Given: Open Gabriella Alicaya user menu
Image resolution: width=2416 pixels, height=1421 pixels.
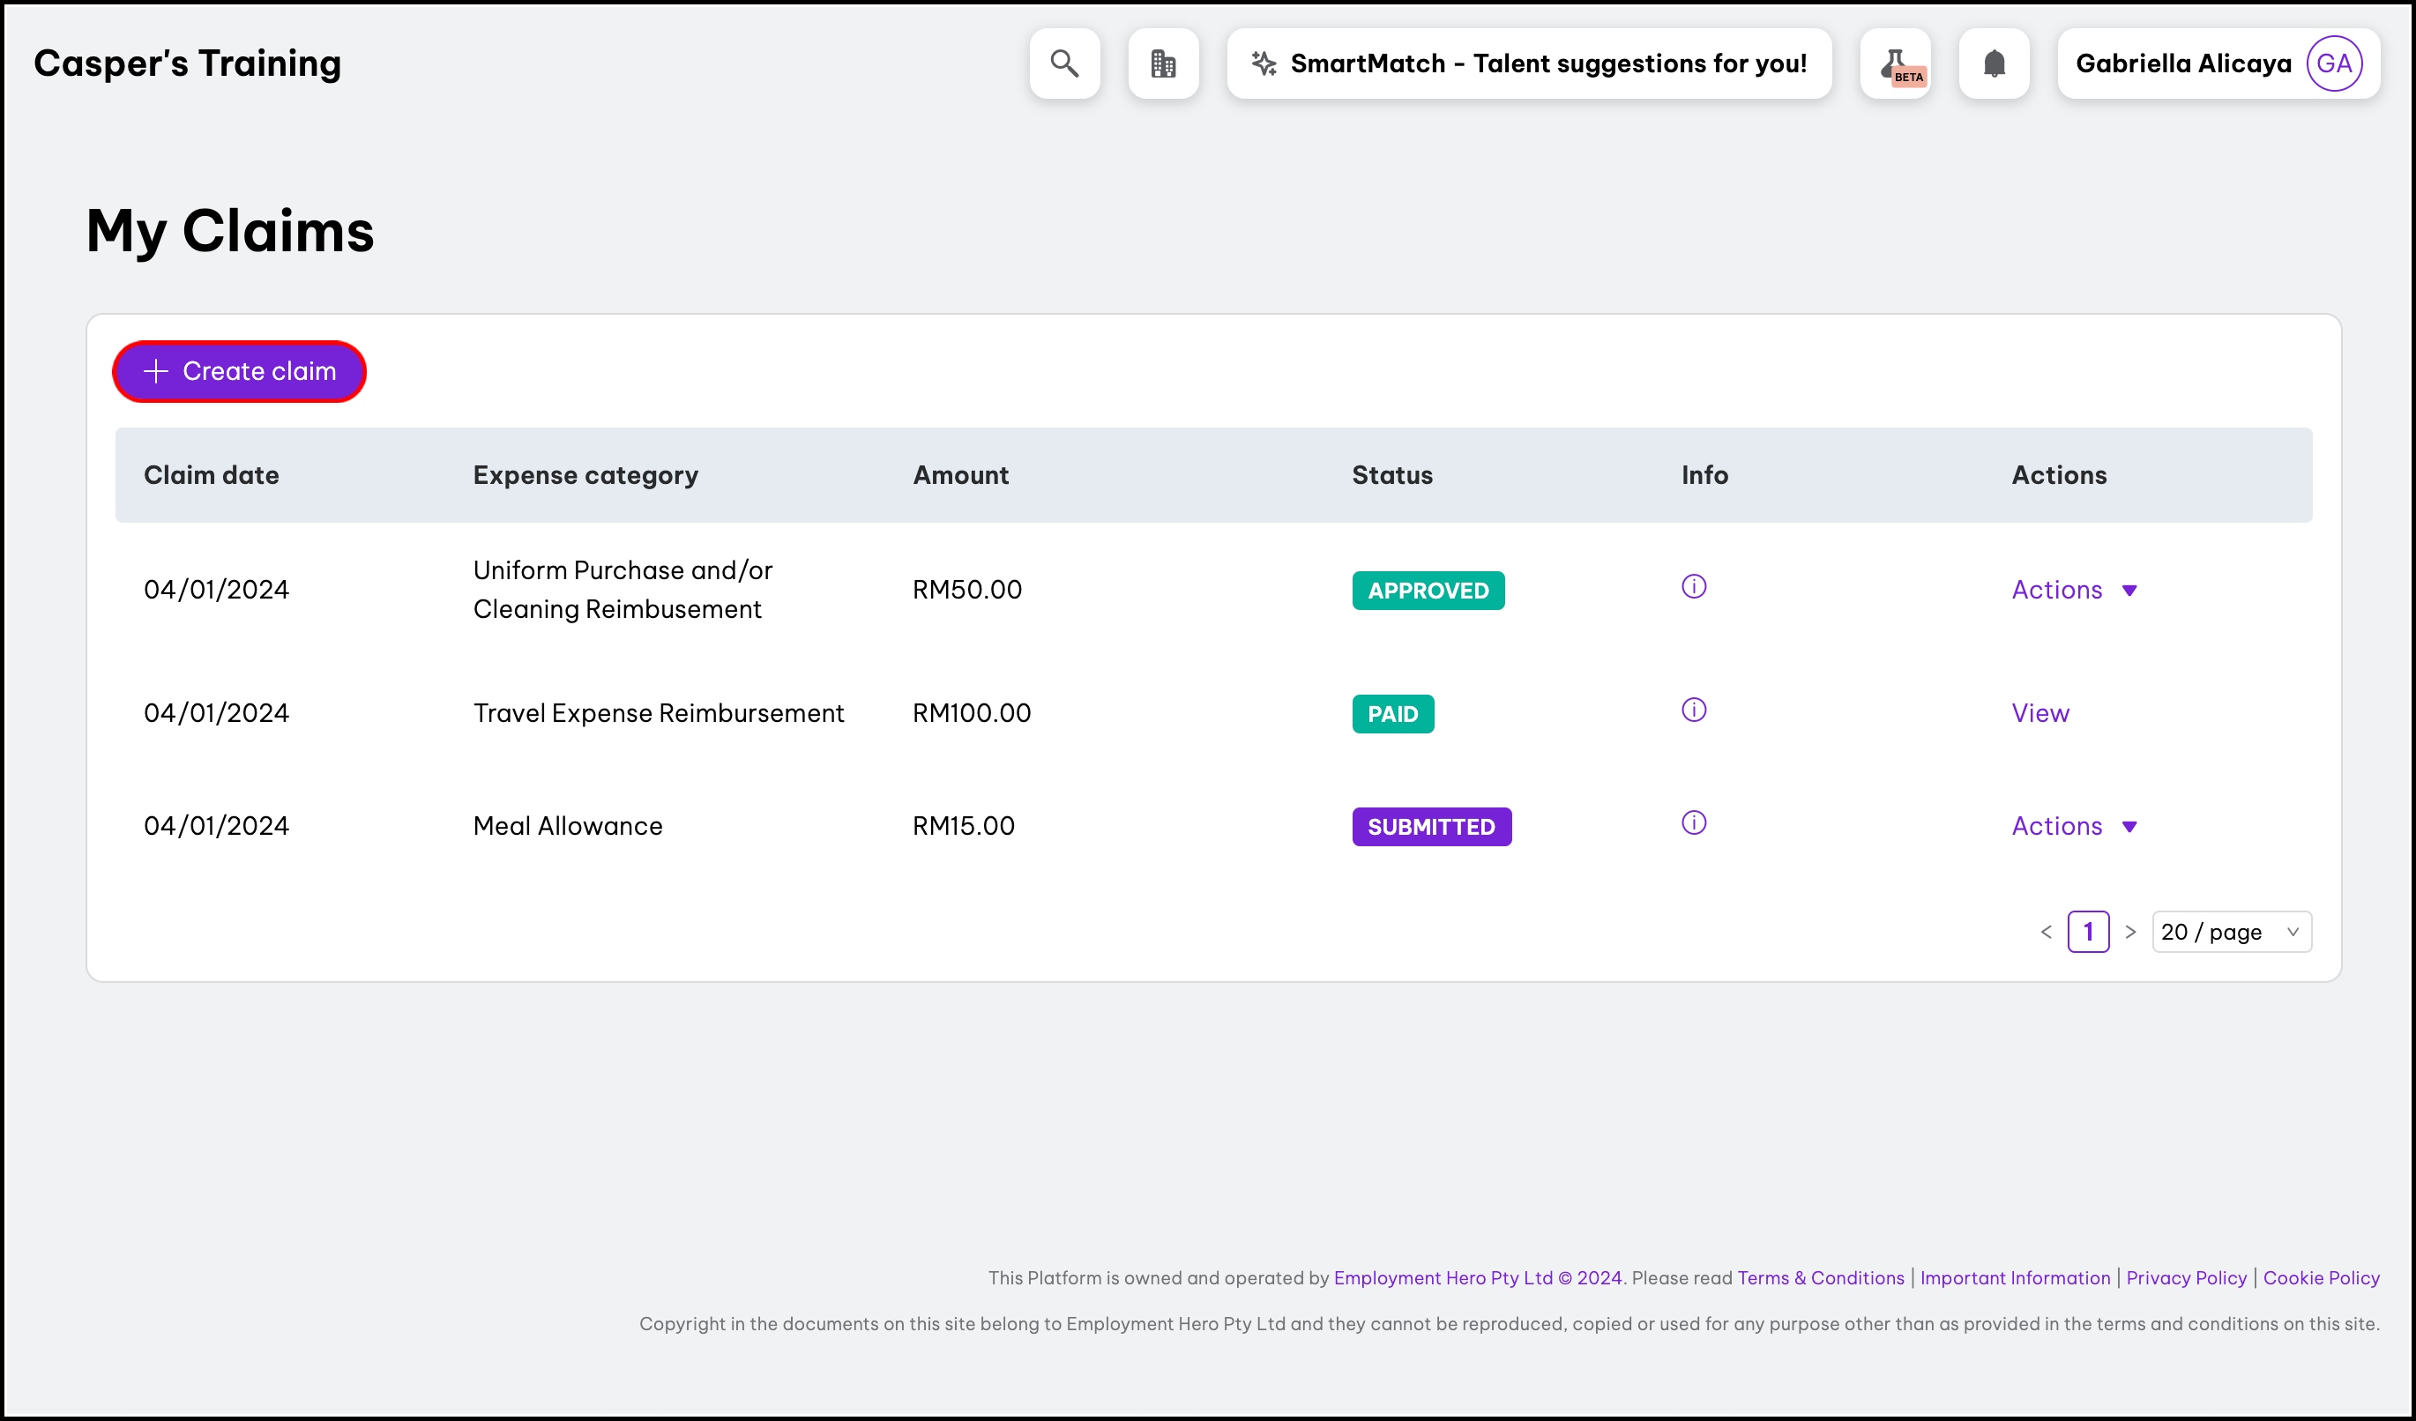Looking at the screenshot, I should (2183, 63).
